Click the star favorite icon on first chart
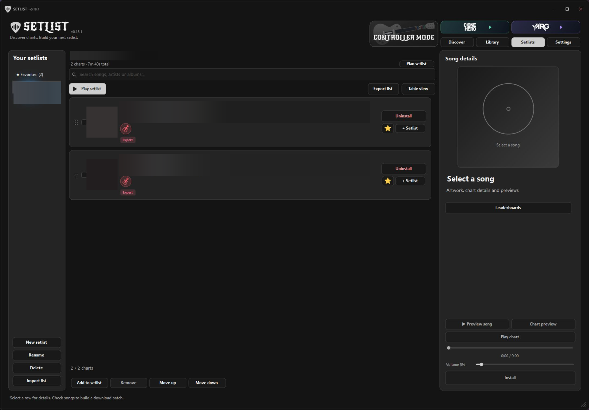The image size is (589, 410). pos(388,128)
